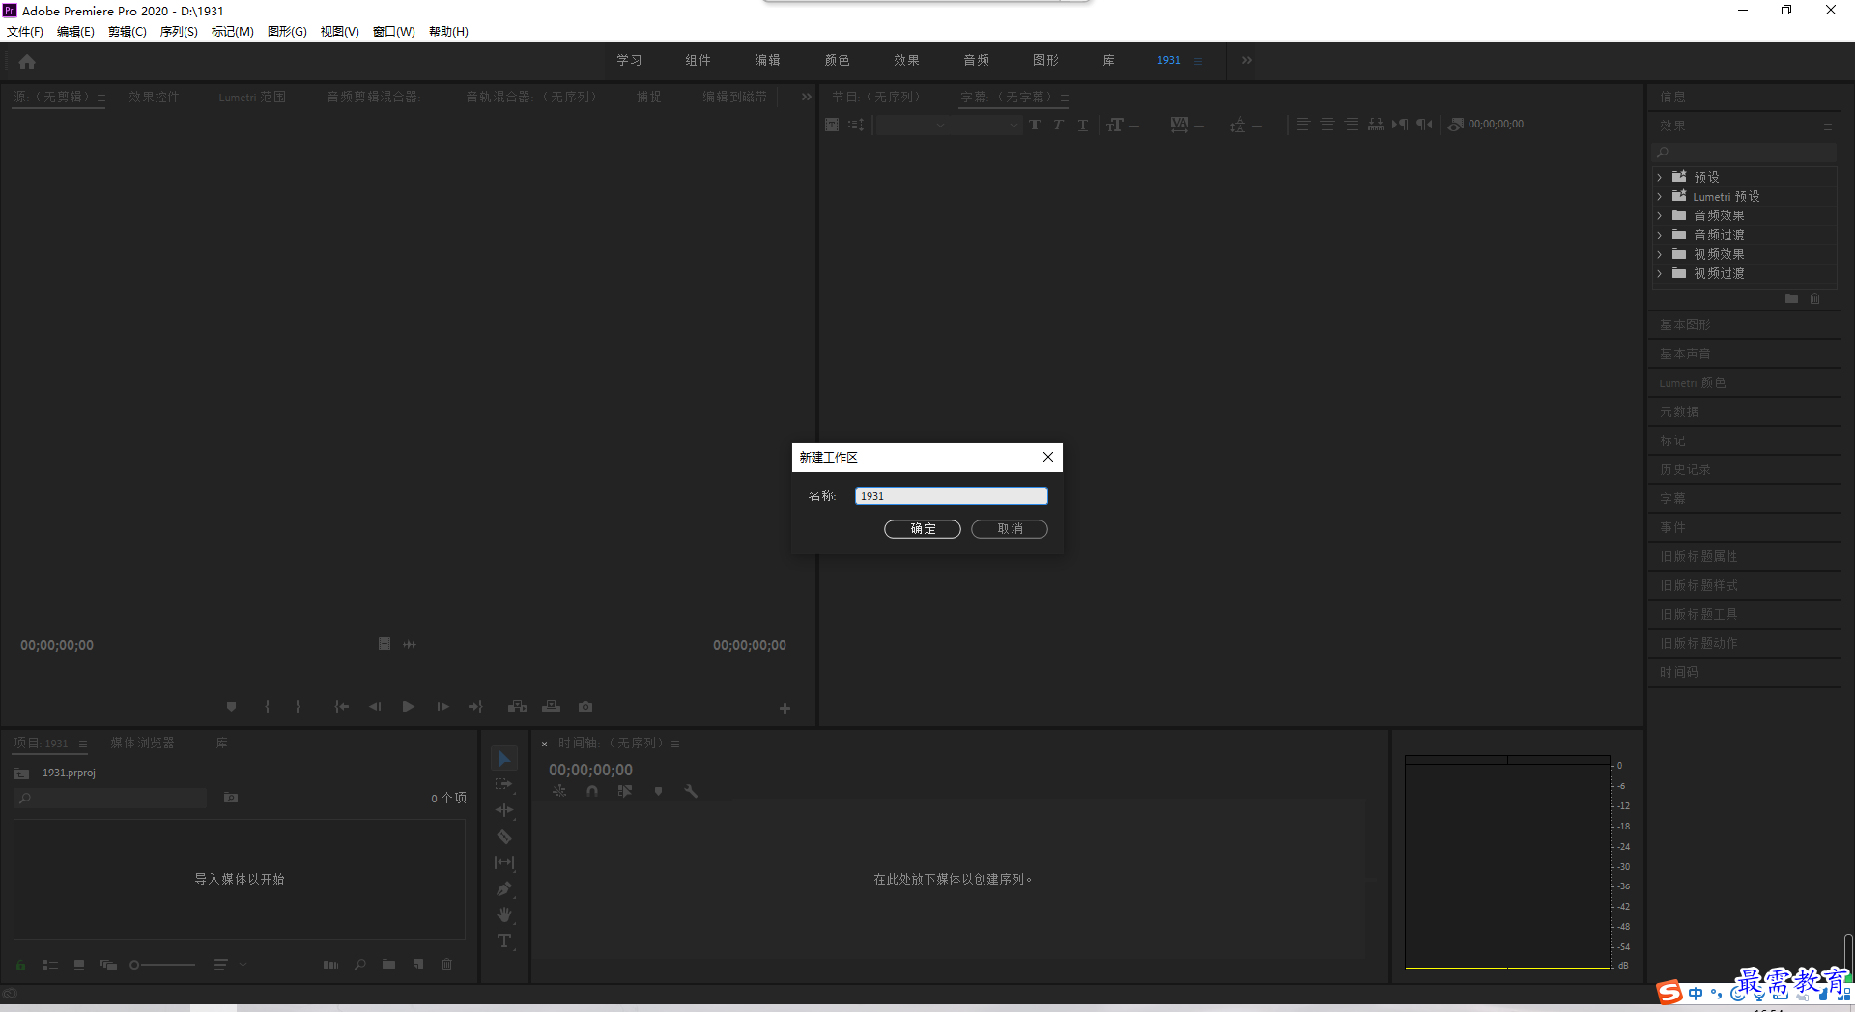Click Step Back one frame button
This screenshot has height=1012, width=1855.
coord(375,707)
